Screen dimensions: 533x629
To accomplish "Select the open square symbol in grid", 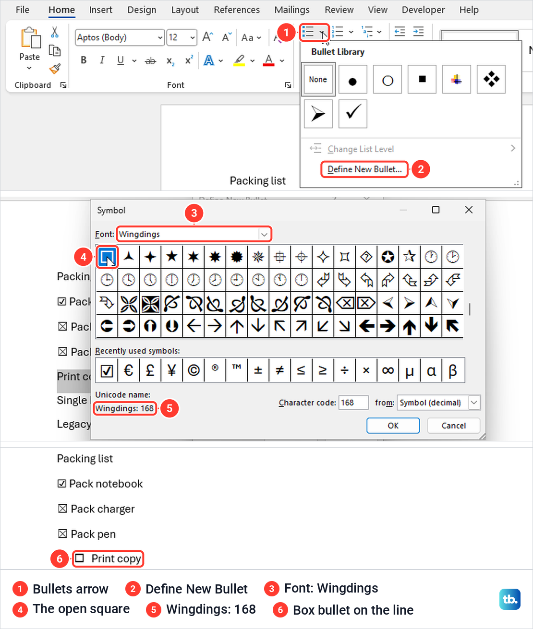I will point(107,257).
